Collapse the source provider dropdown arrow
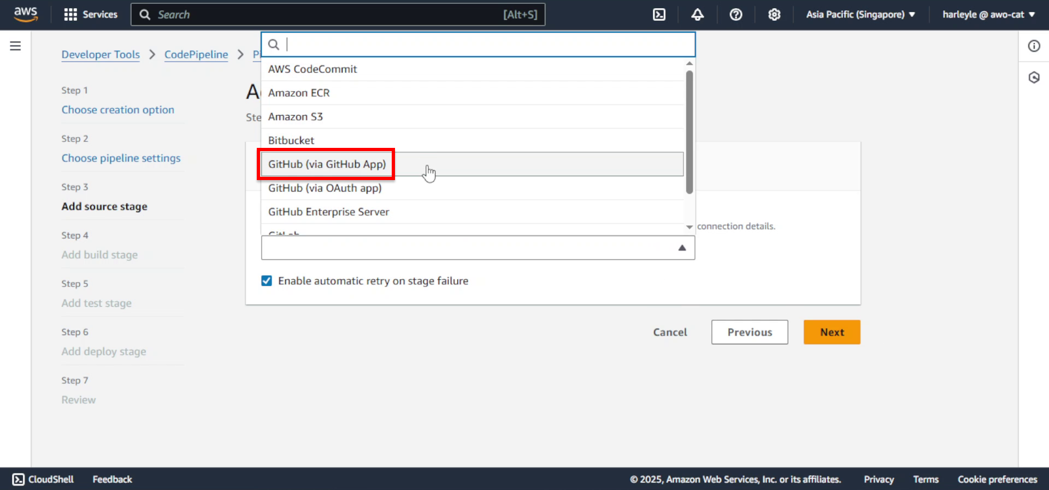The width and height of the screenshot is (1049, 490). pyautogui.click(x=682, y=248)
